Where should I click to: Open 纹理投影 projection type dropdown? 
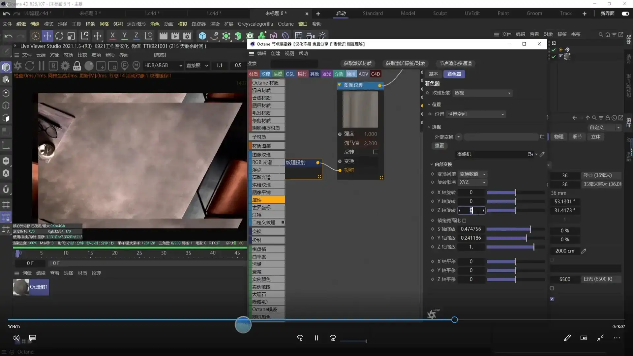[482, 93]
